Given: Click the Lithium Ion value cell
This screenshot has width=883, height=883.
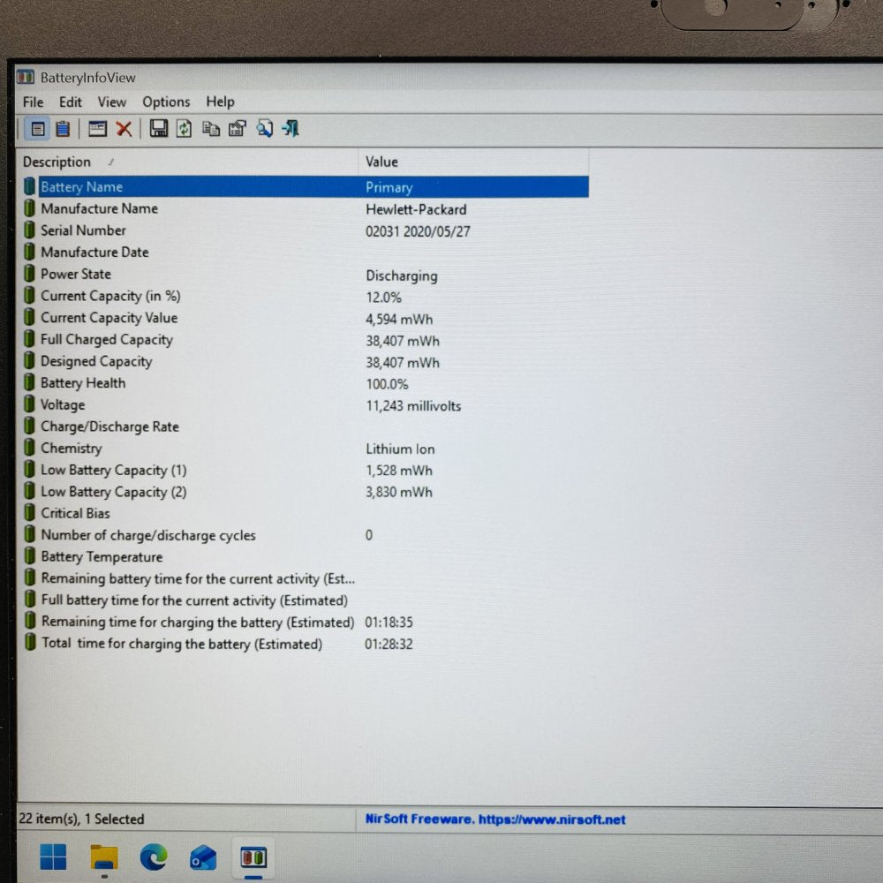Looking at the screenshot, I should click(400, 449).
